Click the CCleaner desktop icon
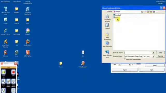The height and width of the screenshot is (93, 166). [x=5, y=53]
